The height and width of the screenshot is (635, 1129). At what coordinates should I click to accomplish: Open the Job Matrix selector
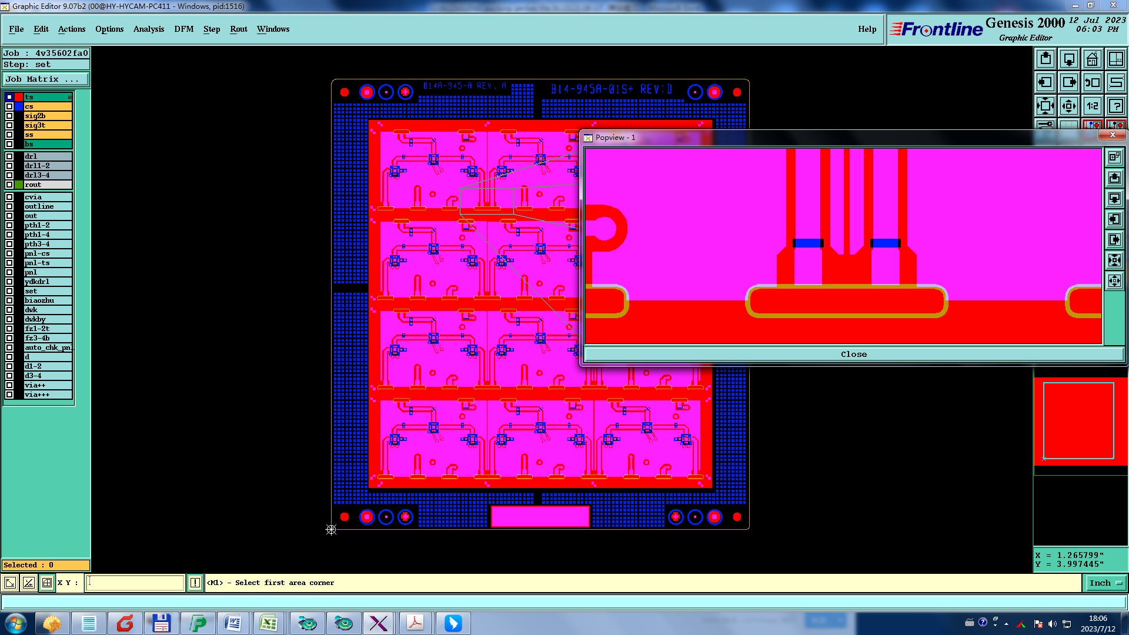click(46, 79)
